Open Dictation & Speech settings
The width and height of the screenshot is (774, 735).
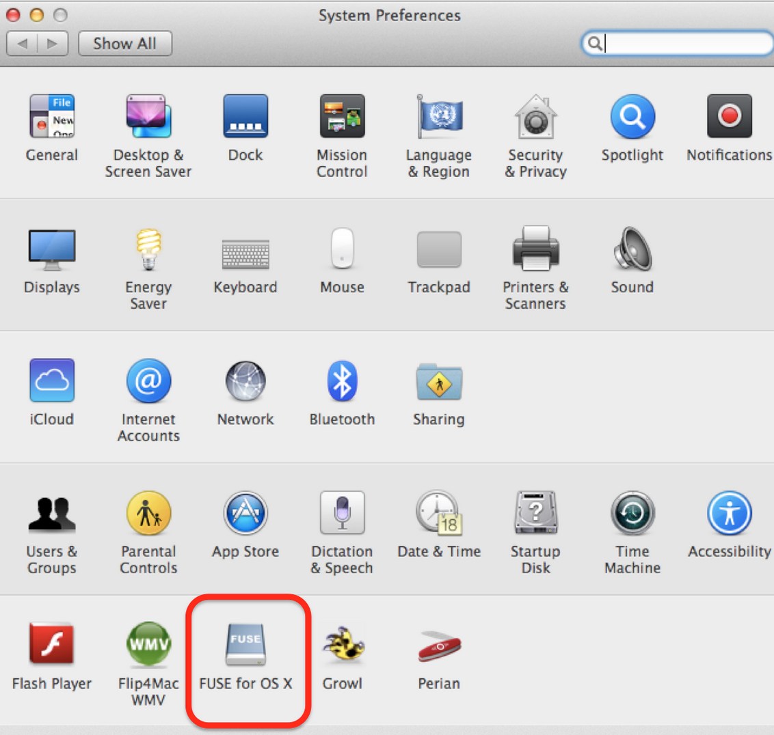tap(342, 513)
